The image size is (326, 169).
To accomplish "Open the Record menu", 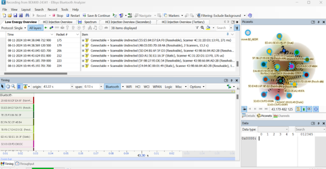I will tap(52, 9).
